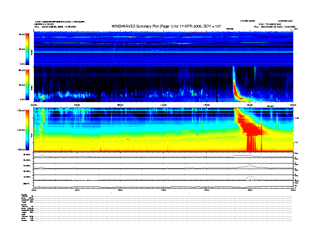Click the 04:00 tick on bottom line-plot axis
Viewport: 316px width, 244px height.
(77, 190)
